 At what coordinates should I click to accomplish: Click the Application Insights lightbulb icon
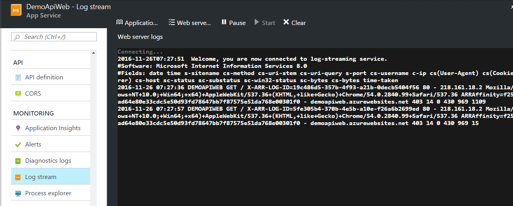(18, 128)
